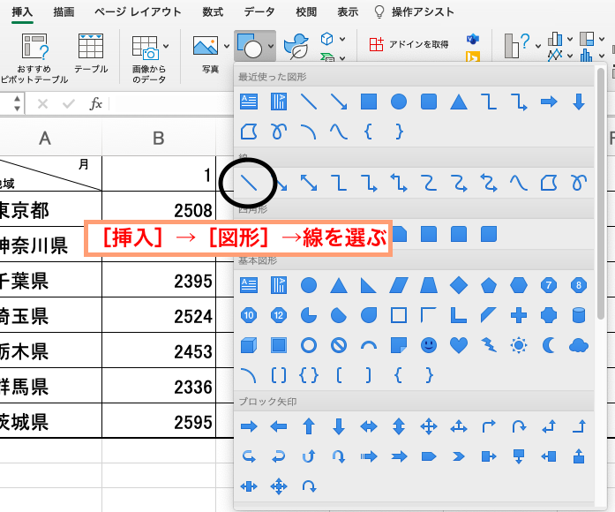
Task: Expand the recommended charts dropdown arrow
Action: coord(538,46)
